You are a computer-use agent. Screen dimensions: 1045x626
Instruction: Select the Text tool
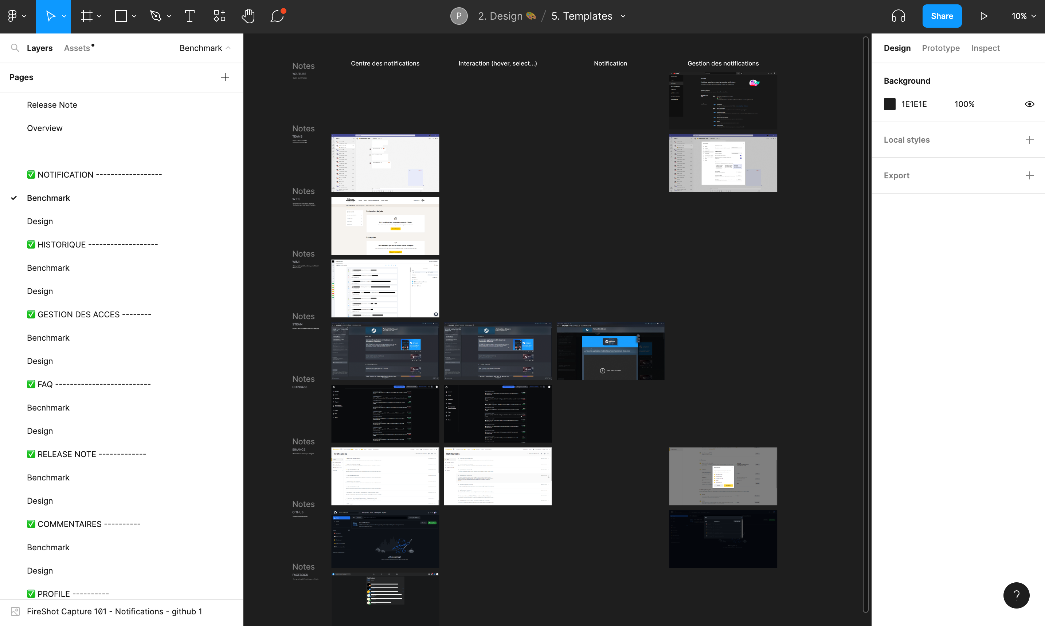(189, 16)
